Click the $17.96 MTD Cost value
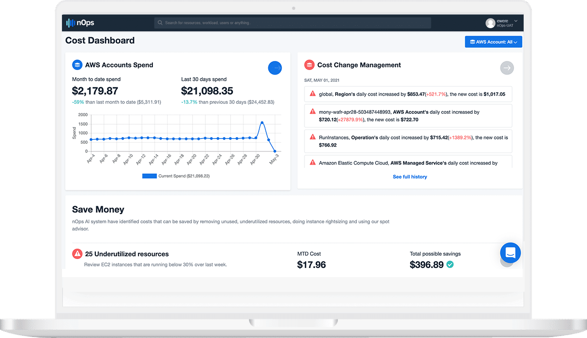 [312, 265]
